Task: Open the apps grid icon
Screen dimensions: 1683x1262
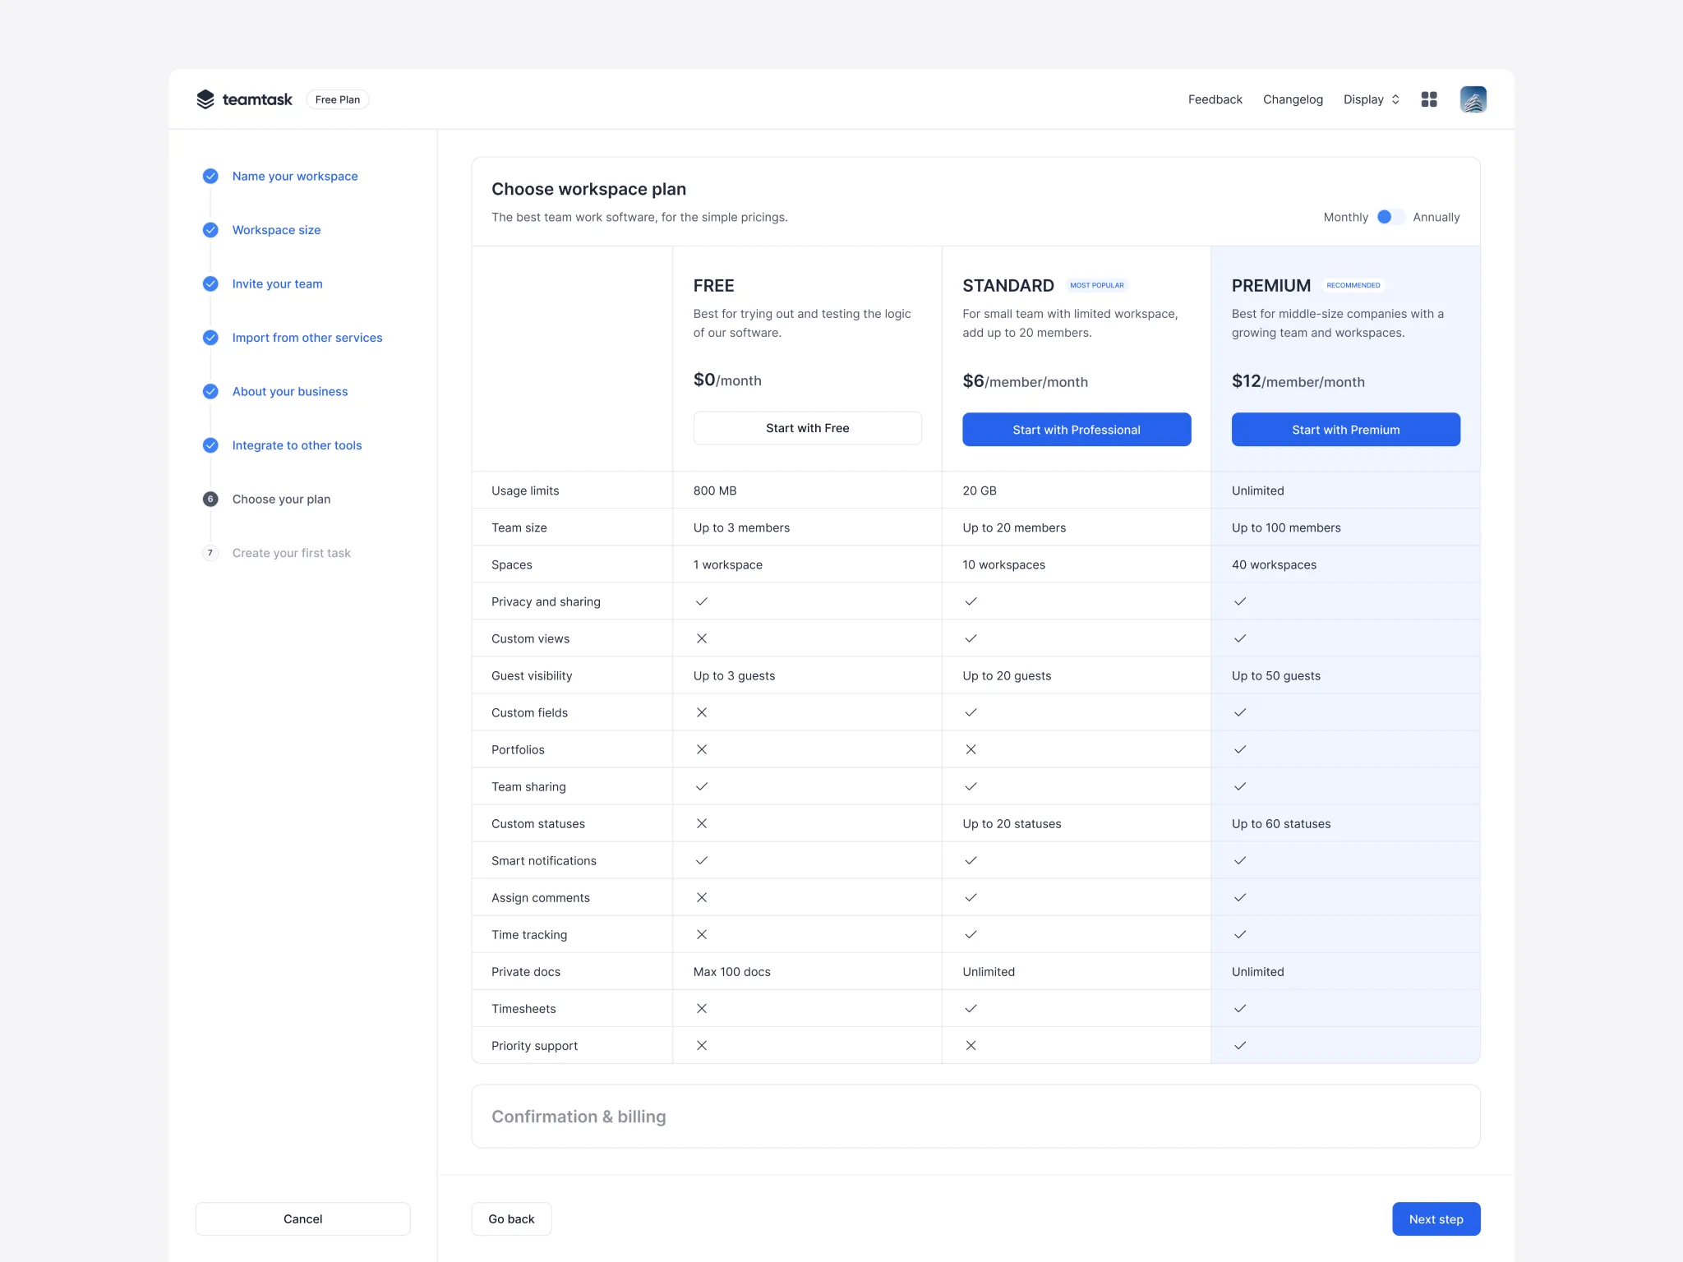Action: pos(1429,99)
